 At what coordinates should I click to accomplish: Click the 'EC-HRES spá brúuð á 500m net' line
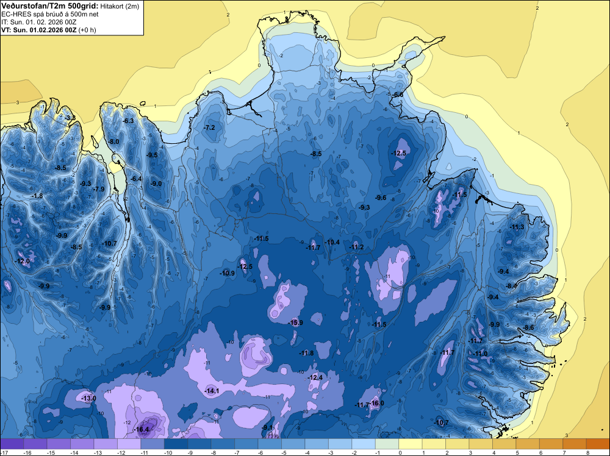[50, 14]
